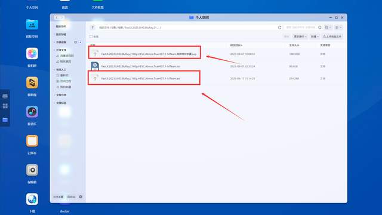The image size is (382, 215).
Task: Click the search magnifier icon
Action: pyautogui.click(x=320, y=27)
